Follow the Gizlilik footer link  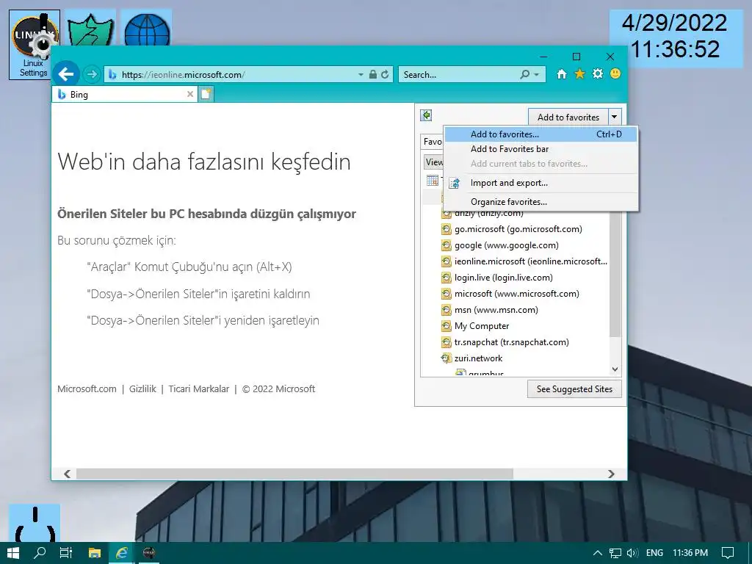click(142, 389)
